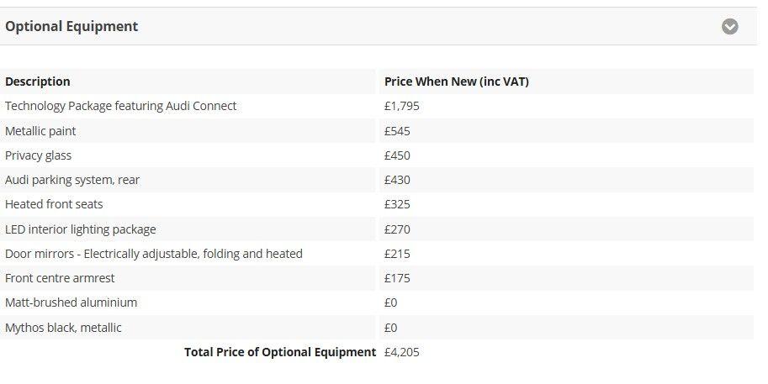Click the £1,795 price value
This screenshot has width=768, height=384.
point(401,106)
